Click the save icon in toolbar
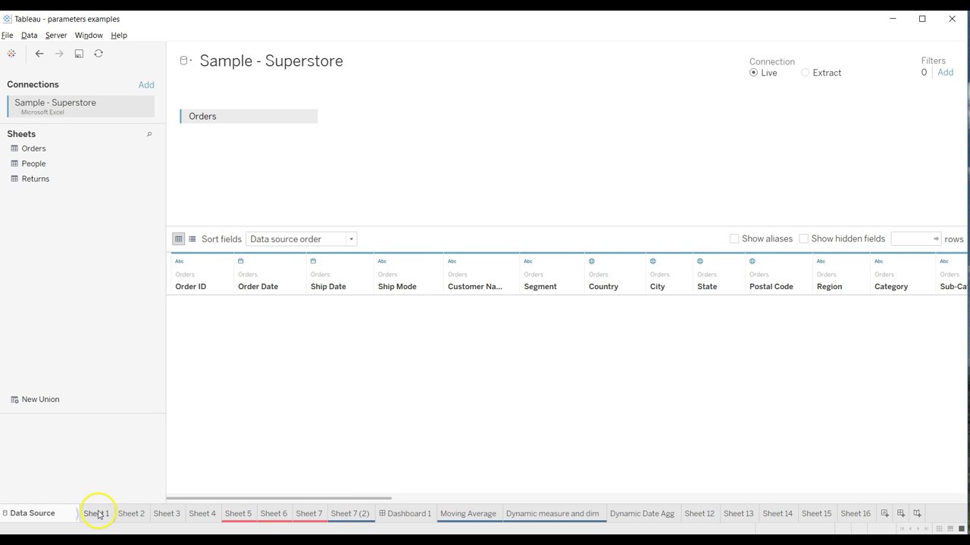Image resolution: width=970 pixels, height=545 pixels. [79, 54]
